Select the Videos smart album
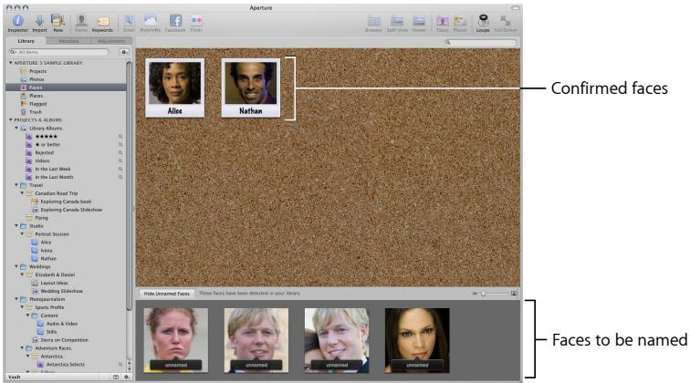This screenshot has height=383, width=690. 43,160
